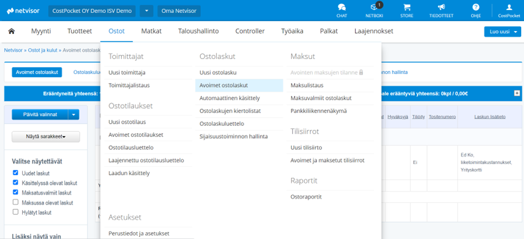Open the Luo uusi dropdown button
Screen dimensions: 524x239
pyautogui.click(x=502, y=32)
